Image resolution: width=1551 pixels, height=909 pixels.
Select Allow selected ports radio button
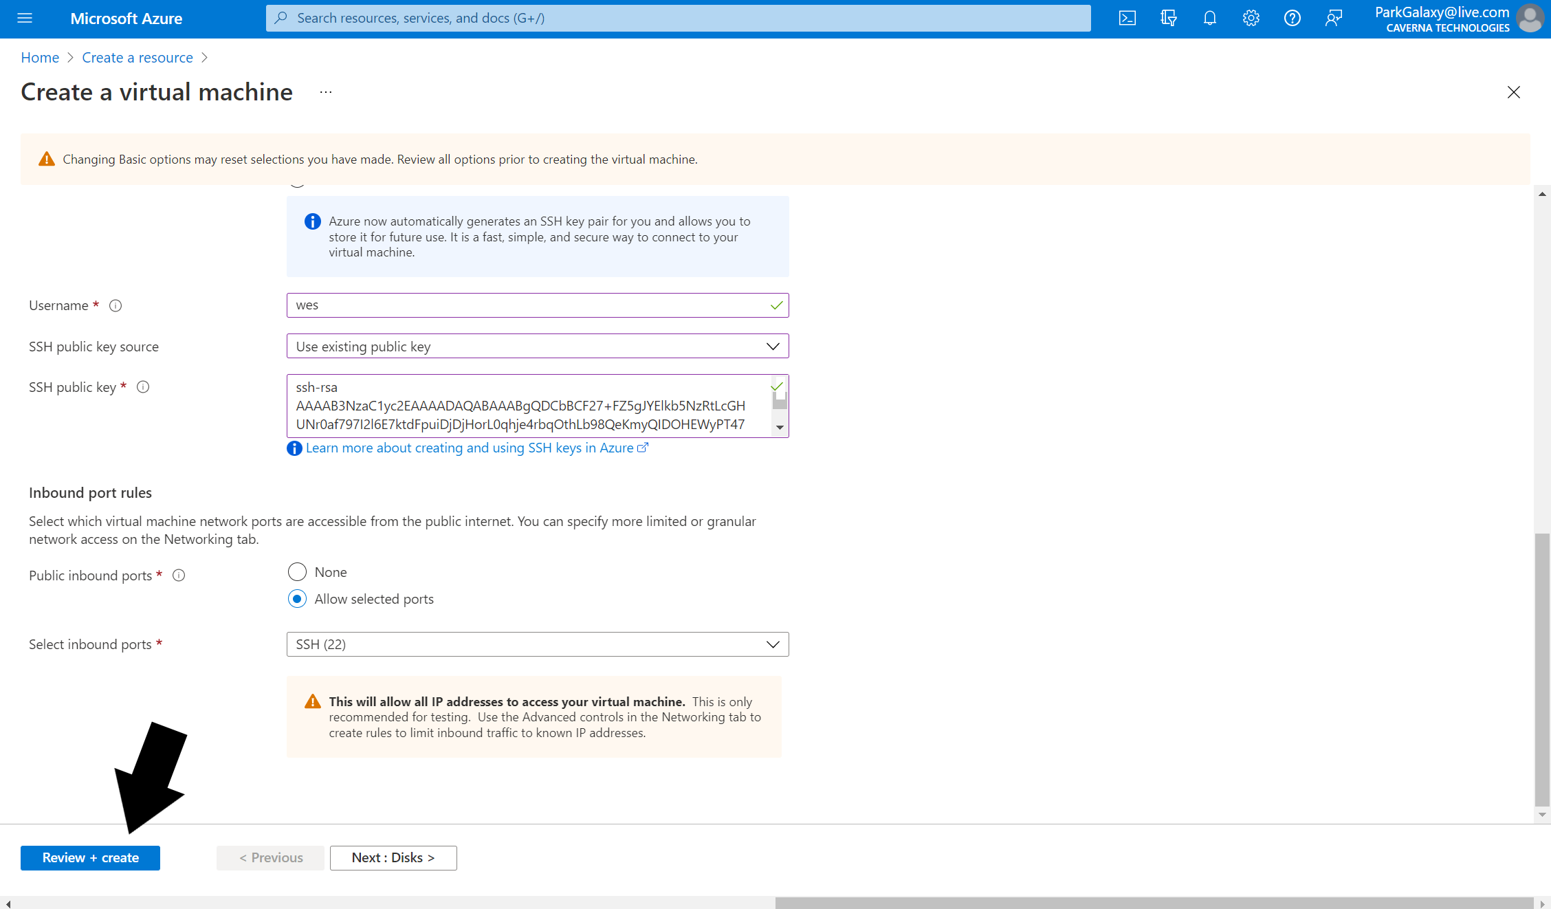point(298,598)
